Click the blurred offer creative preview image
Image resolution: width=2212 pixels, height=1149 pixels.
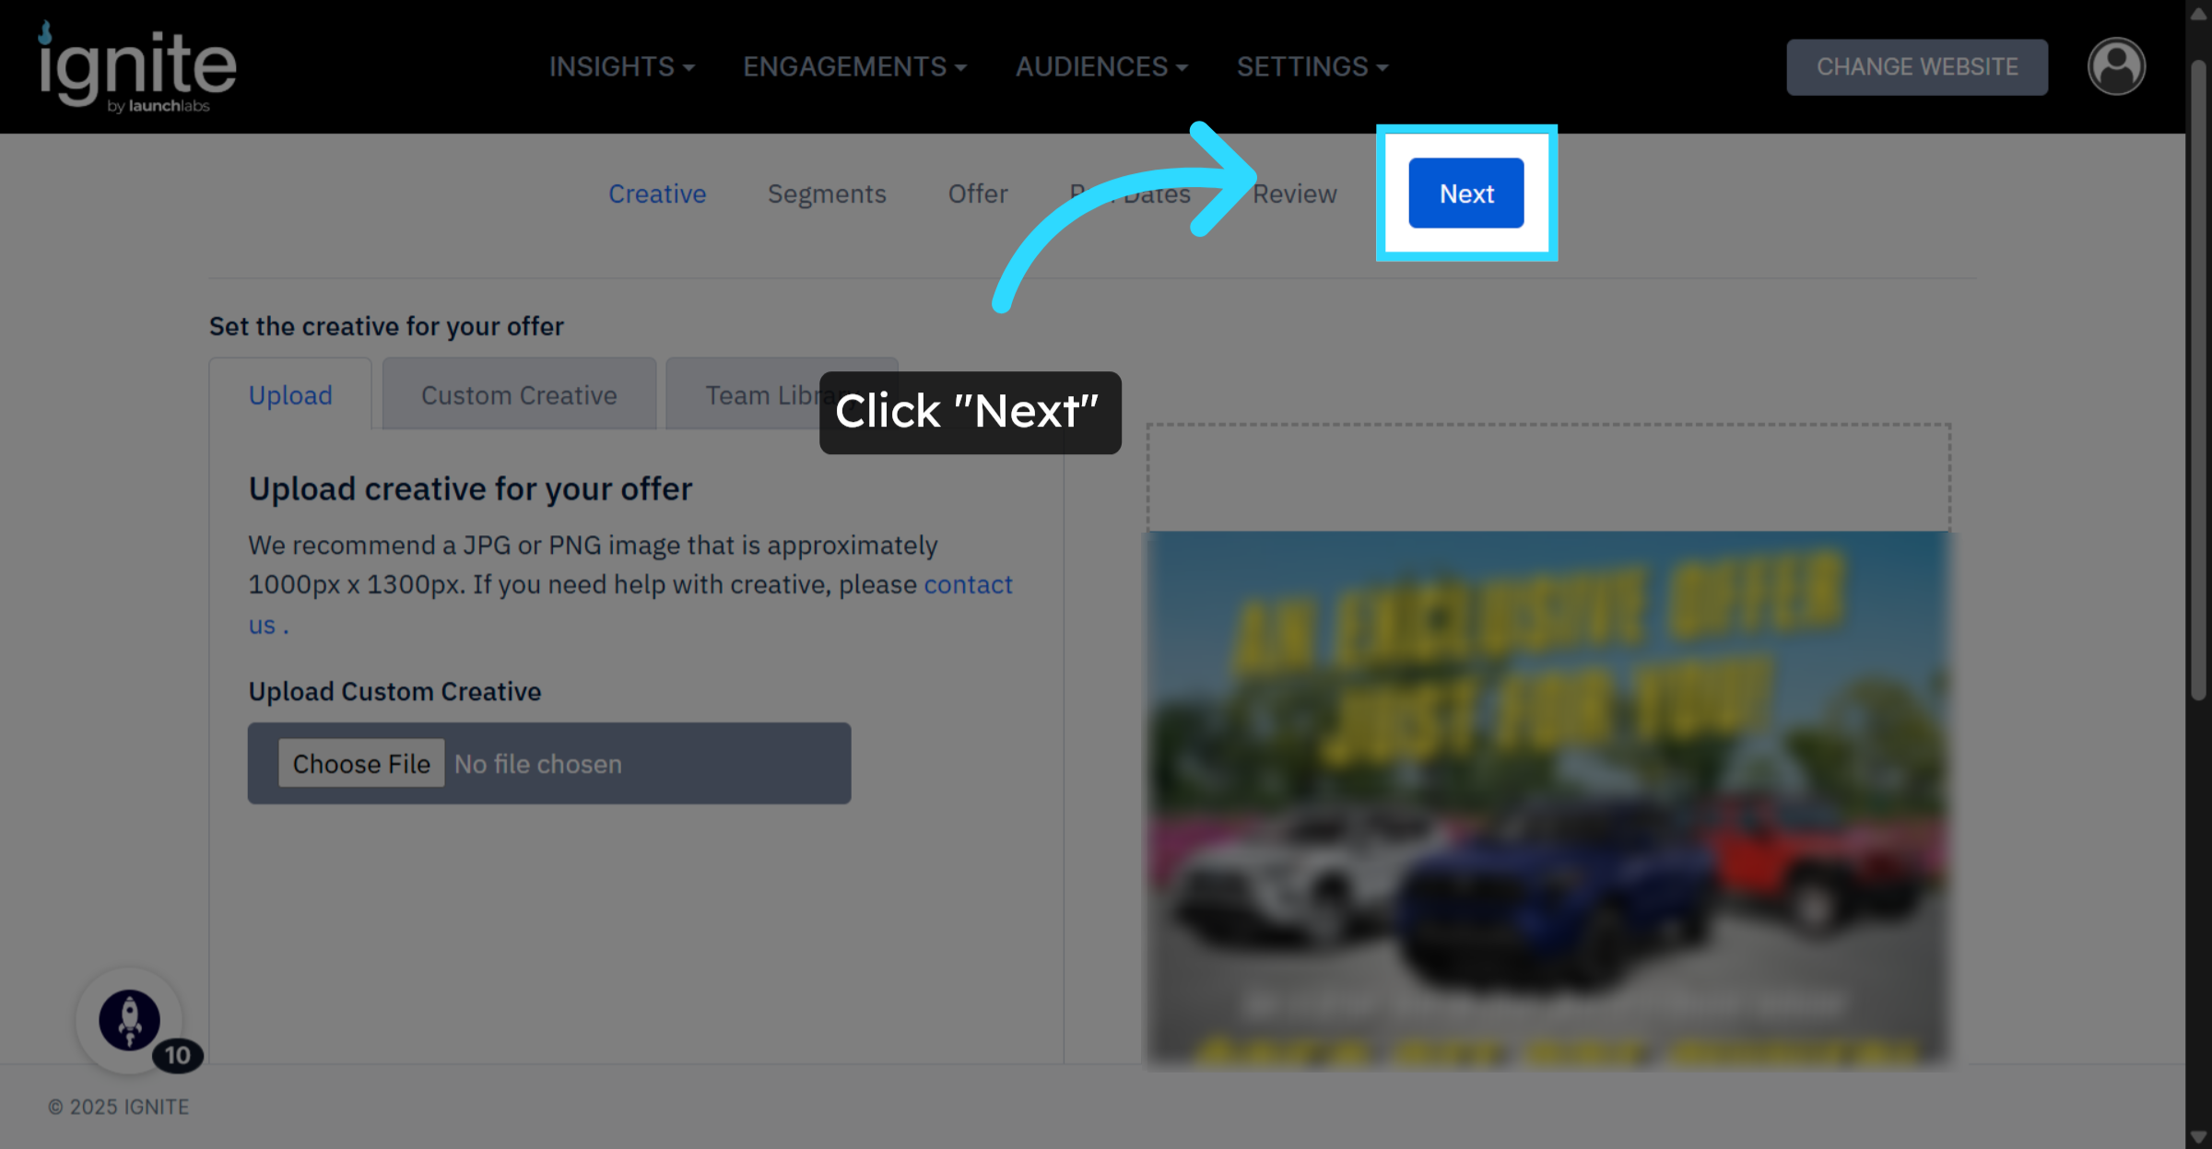(1547, 800)
